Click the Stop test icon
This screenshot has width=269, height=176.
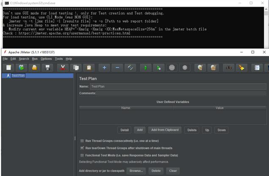pos(172,68)
